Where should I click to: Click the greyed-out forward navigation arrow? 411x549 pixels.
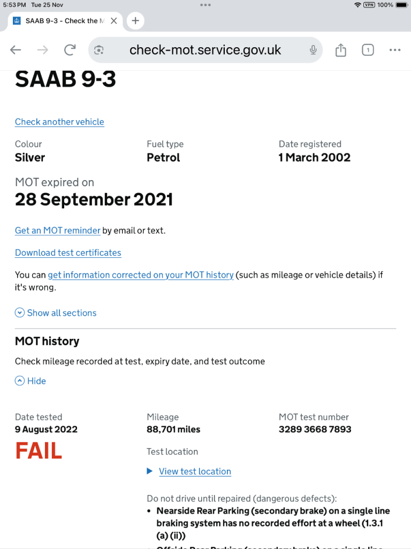click(42, 49)
